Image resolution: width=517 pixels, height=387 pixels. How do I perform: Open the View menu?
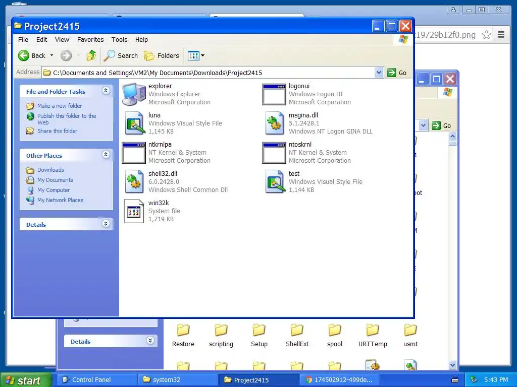click(x=62, y=39)
